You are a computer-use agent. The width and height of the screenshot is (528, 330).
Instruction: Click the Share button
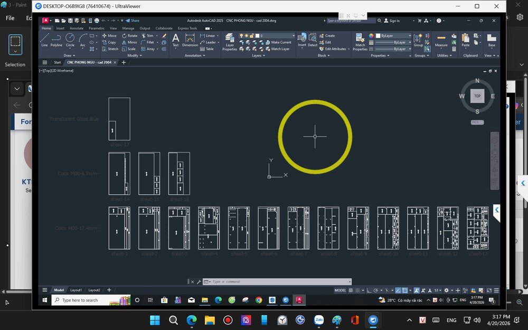[133, 21]
